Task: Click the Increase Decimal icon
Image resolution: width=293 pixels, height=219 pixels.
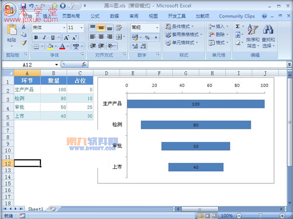Action: pyautogui.click(x=135, y=46)
